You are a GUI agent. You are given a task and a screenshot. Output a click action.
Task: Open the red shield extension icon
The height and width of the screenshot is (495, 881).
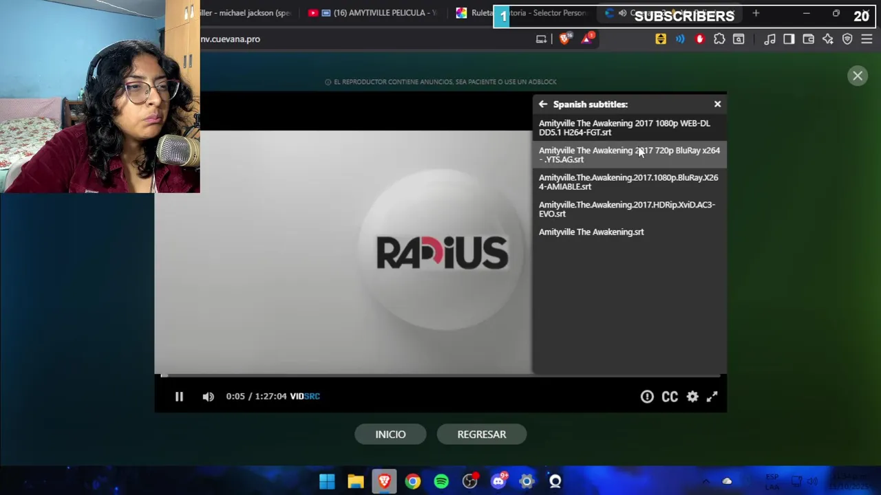tap(700, 39)
